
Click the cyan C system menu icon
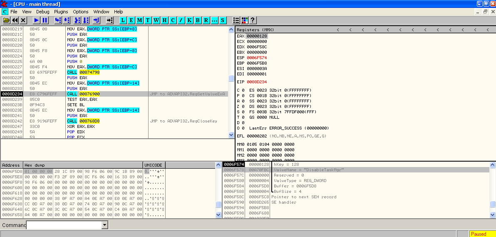[x=5, y=11]
